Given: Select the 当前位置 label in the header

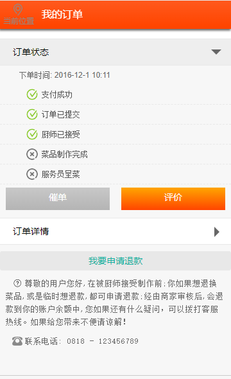Looking at the screenshot, I should (19, 21).
